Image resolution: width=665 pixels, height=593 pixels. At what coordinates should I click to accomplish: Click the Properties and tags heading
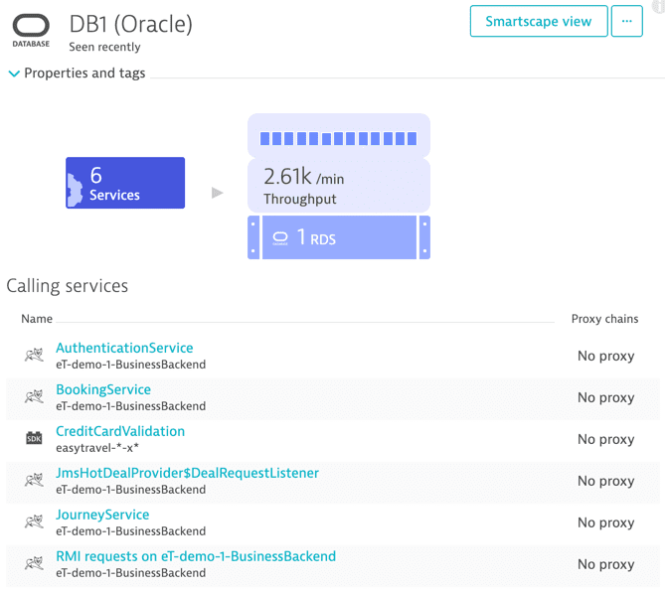(84, 73)
